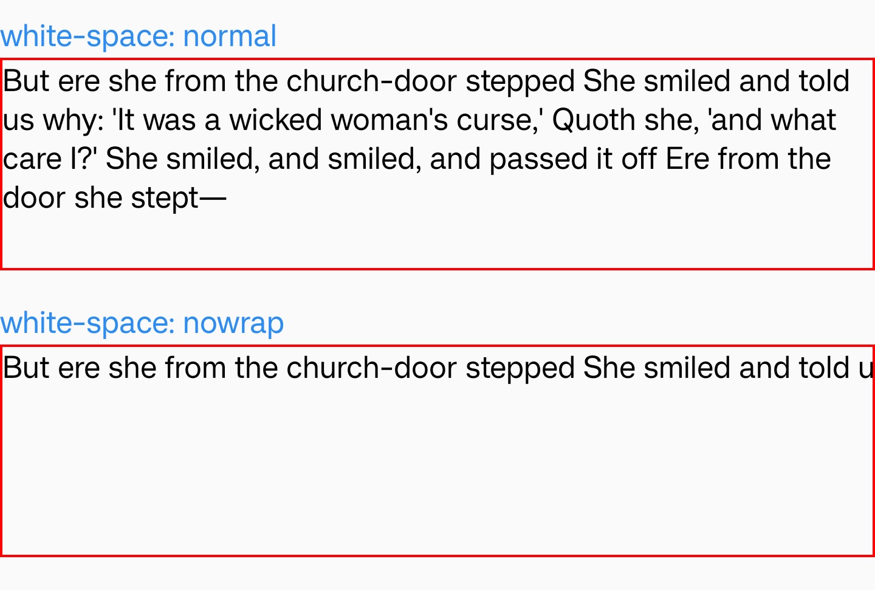Screen dimensions: 875x590
Task: Click the 'white-space: normal' heading link
Action: (x=139, y=36)
